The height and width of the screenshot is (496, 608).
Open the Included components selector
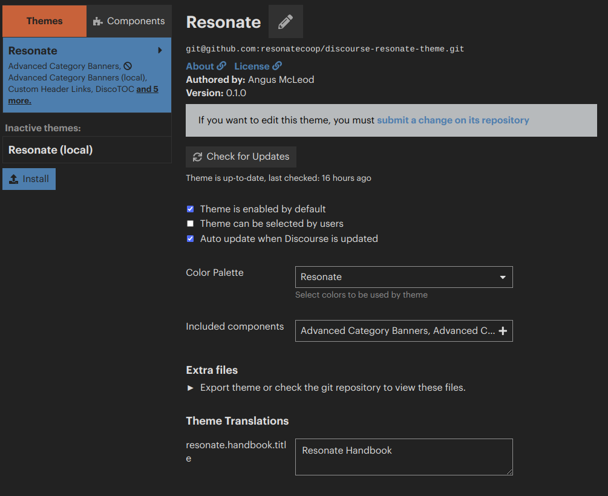404,331
